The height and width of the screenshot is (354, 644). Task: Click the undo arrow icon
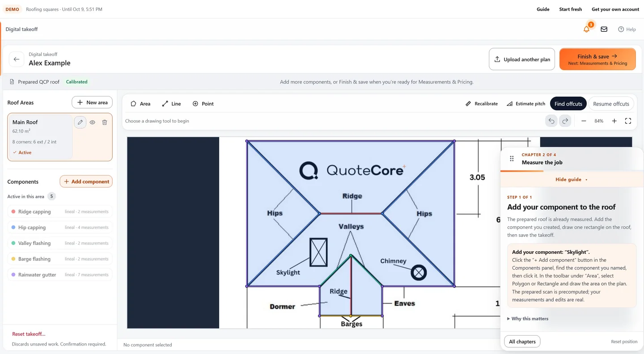click(x=551, y=121)
